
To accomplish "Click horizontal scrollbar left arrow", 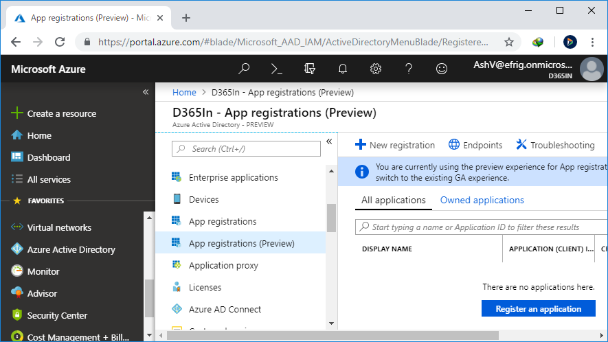I will pyautogui.click(x=161, y=335).
